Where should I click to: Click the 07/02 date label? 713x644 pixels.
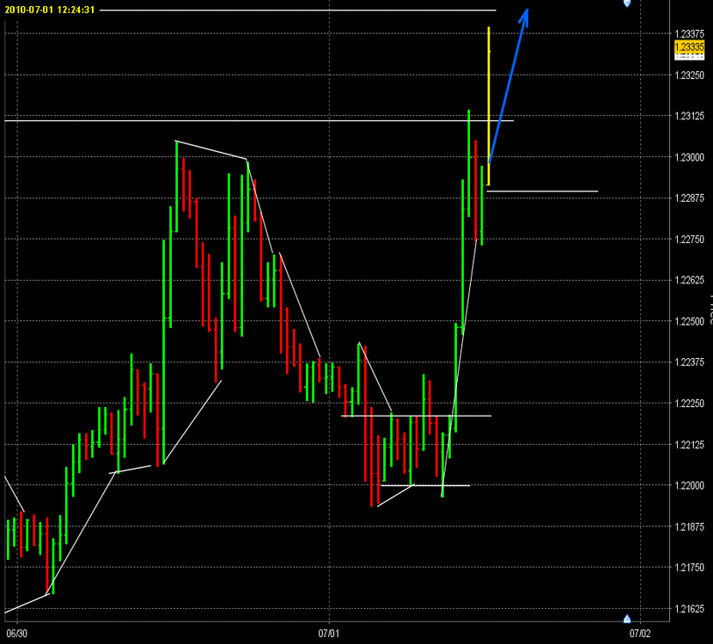[640, 634]
